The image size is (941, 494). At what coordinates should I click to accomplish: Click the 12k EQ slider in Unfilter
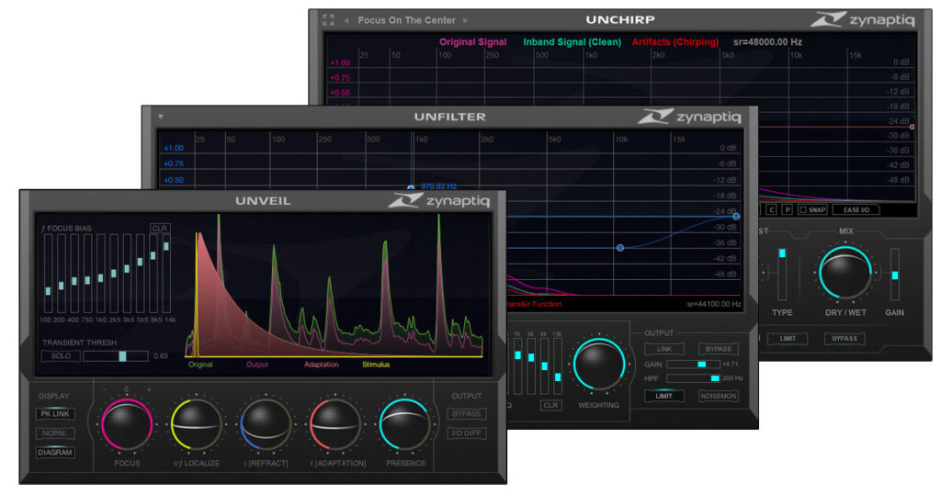tap(558, 365)
